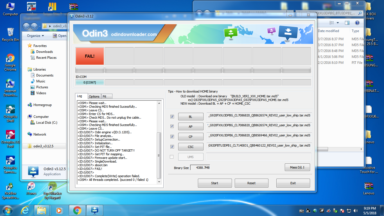Select the Odin3 taskbar button
Viewport: 384px width, 216px height.
coord(95,210)
